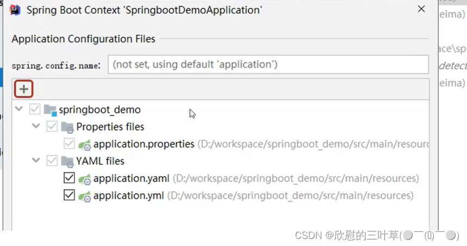This screenshot has width=467, height=246.
Task: Uncheck the application.yaml checkbox
Action: click(x=69, y=178)
